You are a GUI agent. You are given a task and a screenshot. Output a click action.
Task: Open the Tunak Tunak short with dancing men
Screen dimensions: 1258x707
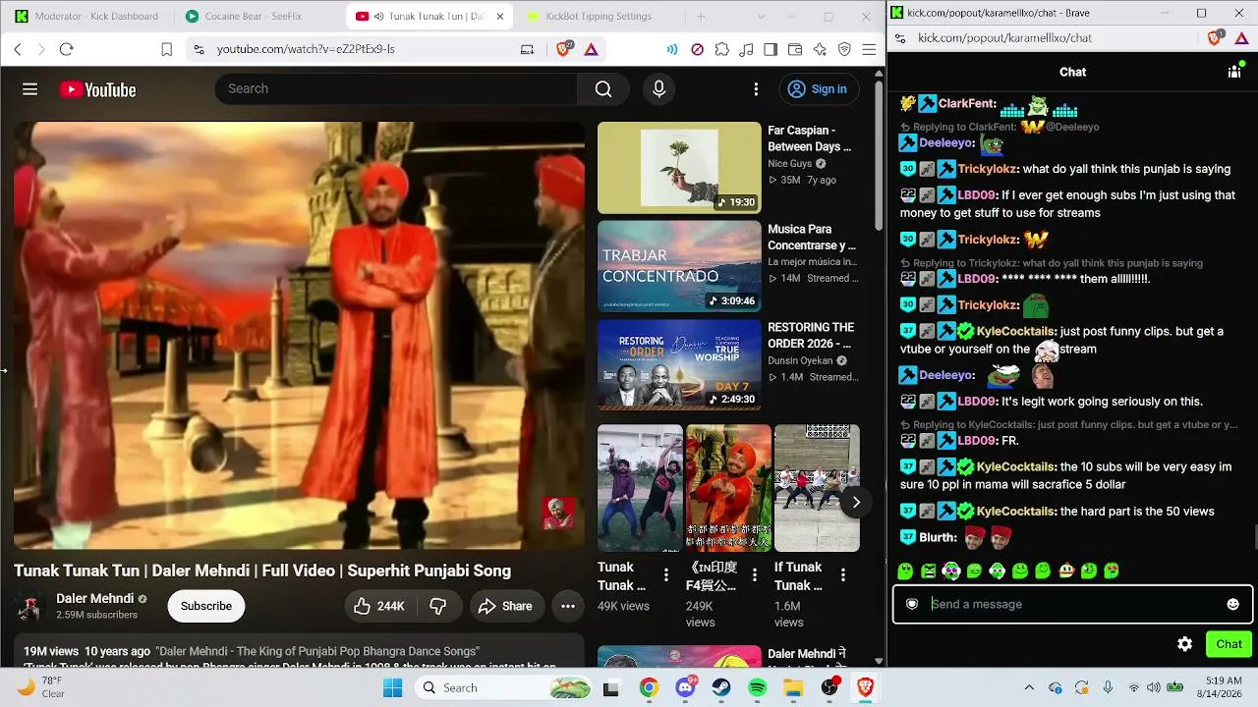point(640,488)
